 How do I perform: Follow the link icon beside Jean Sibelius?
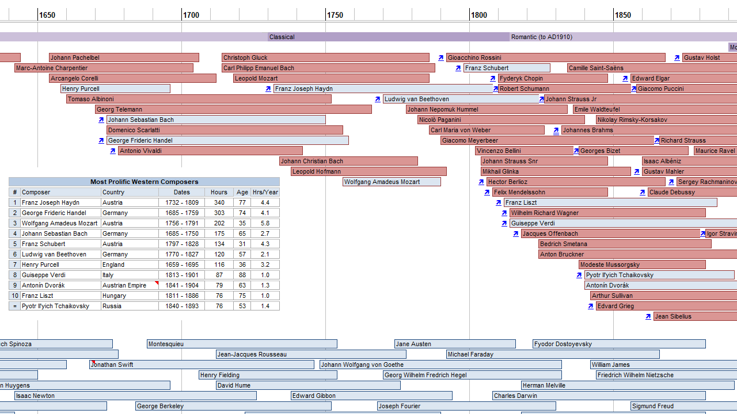pos(648,316)
